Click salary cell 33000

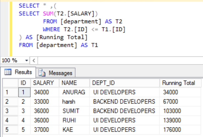pyautogui.click(x=45, y=102)
